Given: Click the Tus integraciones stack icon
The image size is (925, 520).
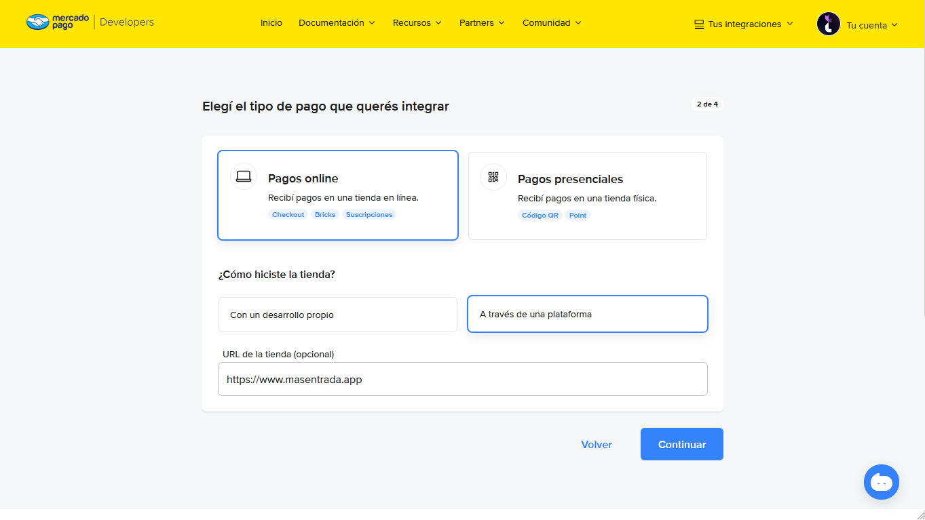Looking at the screenshot, I should (x=699, y=24).
